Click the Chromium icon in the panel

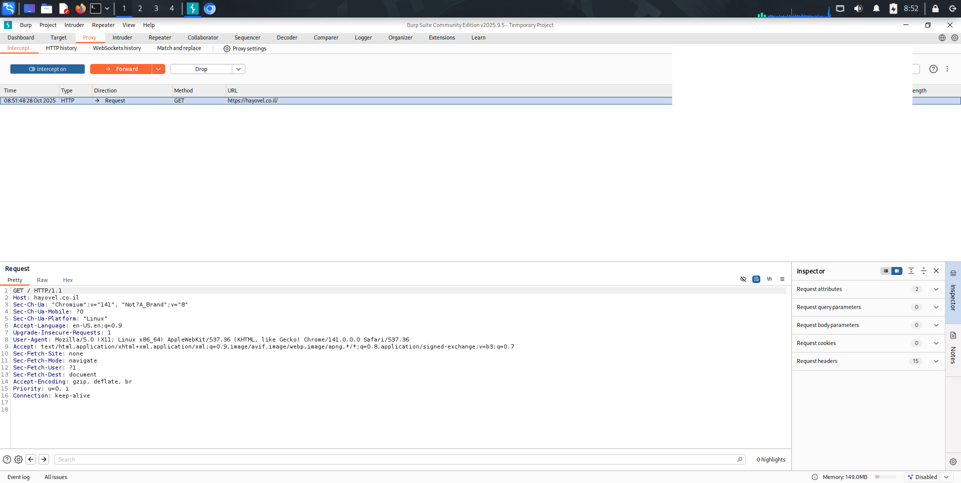210,8
